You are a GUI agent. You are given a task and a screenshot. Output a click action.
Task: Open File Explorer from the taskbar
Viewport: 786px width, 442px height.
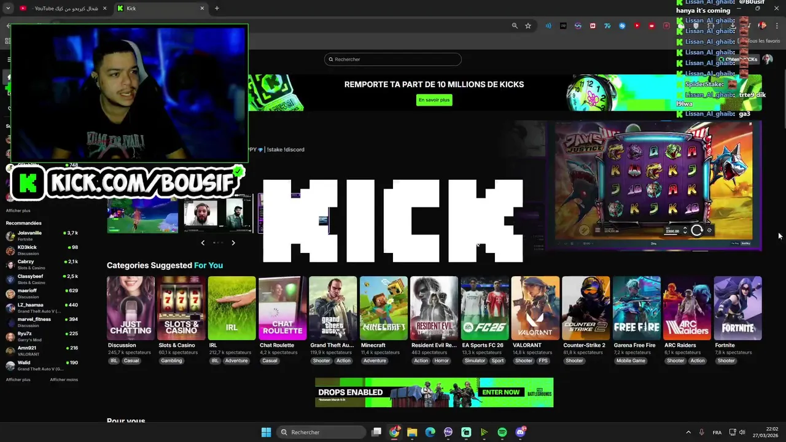(x=412, y=432)
